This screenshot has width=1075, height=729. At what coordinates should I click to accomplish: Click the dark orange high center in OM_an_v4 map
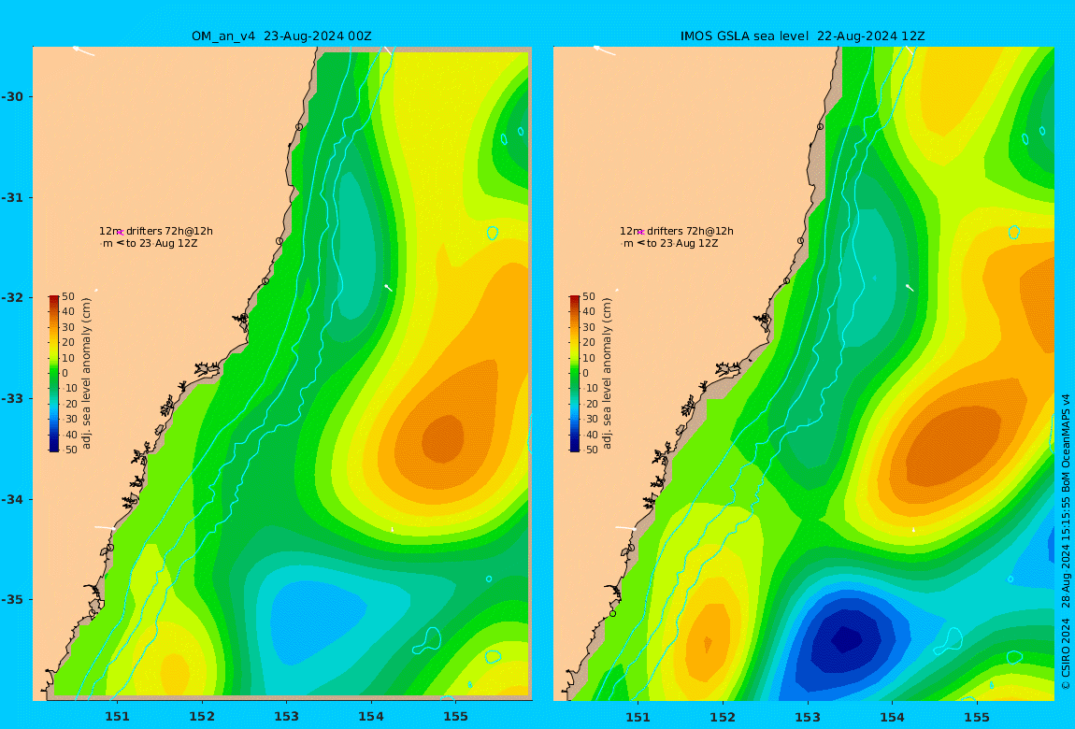tap(442, 438)
